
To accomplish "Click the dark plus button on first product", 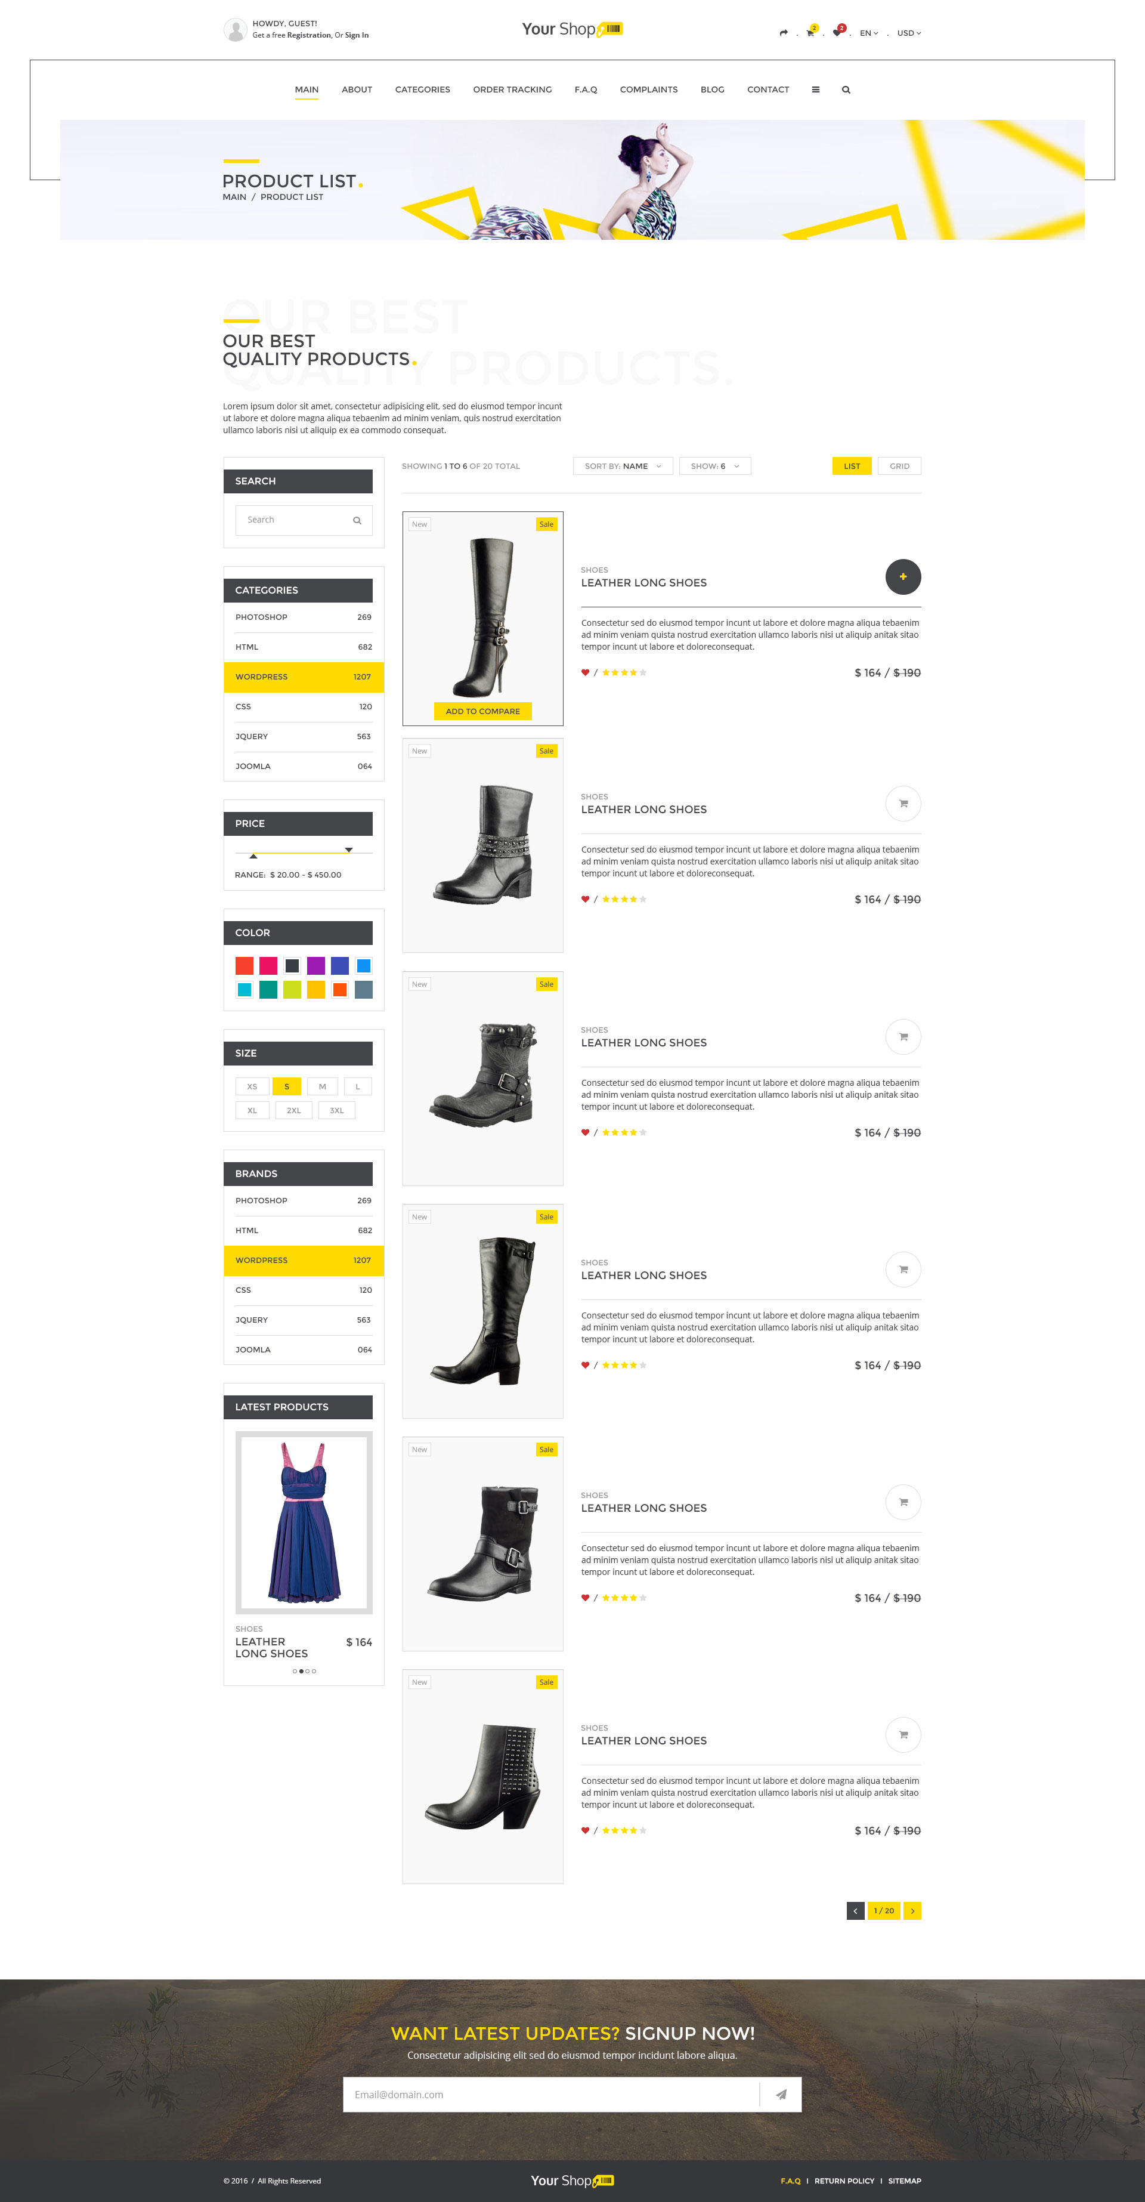I will (x=902, y=577).
